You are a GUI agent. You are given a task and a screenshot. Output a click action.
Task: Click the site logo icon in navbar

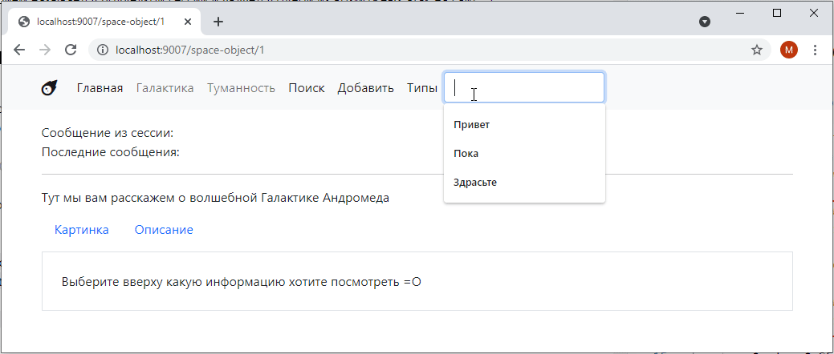pyautogui.click(x=49, y=88)
